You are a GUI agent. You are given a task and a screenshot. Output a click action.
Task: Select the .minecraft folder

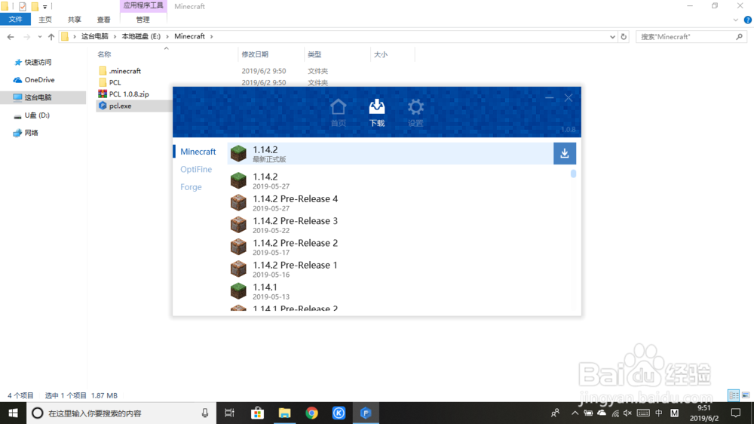click(124, 71)
